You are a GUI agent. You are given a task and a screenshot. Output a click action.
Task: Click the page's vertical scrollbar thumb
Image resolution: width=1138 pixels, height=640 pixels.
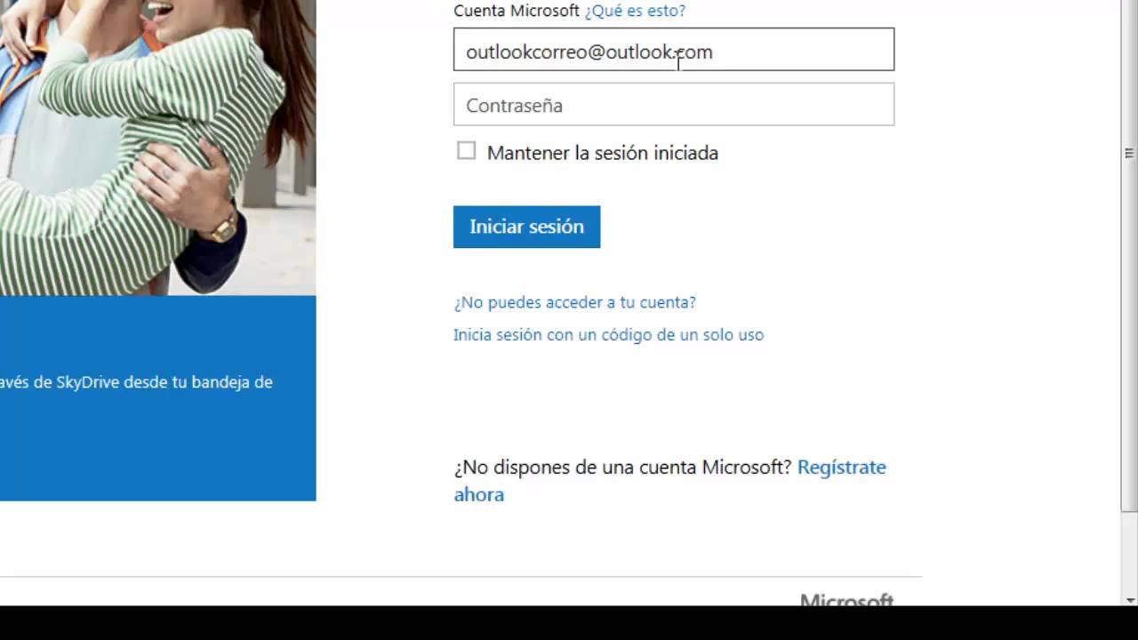pyautogui.click(x=1129, y=256)
